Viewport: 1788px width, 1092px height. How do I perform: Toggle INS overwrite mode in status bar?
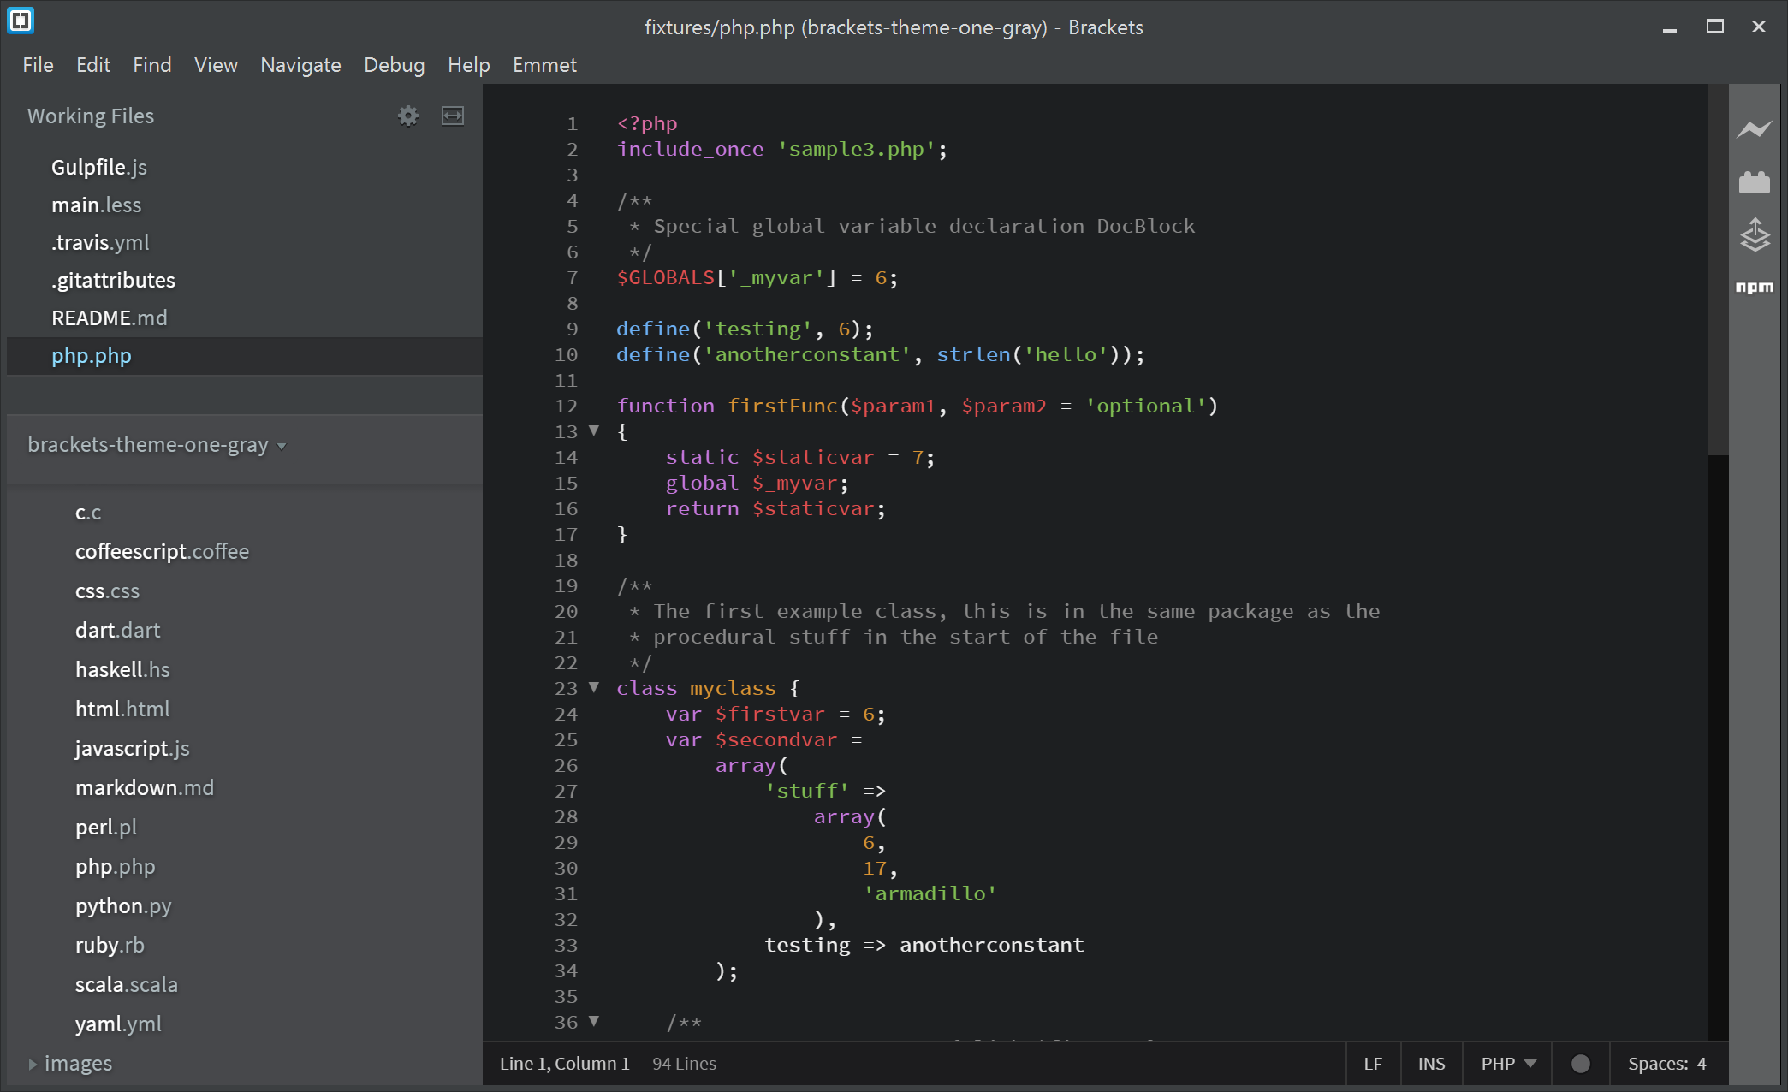pyautogui.click(x=1431, y=1064)
